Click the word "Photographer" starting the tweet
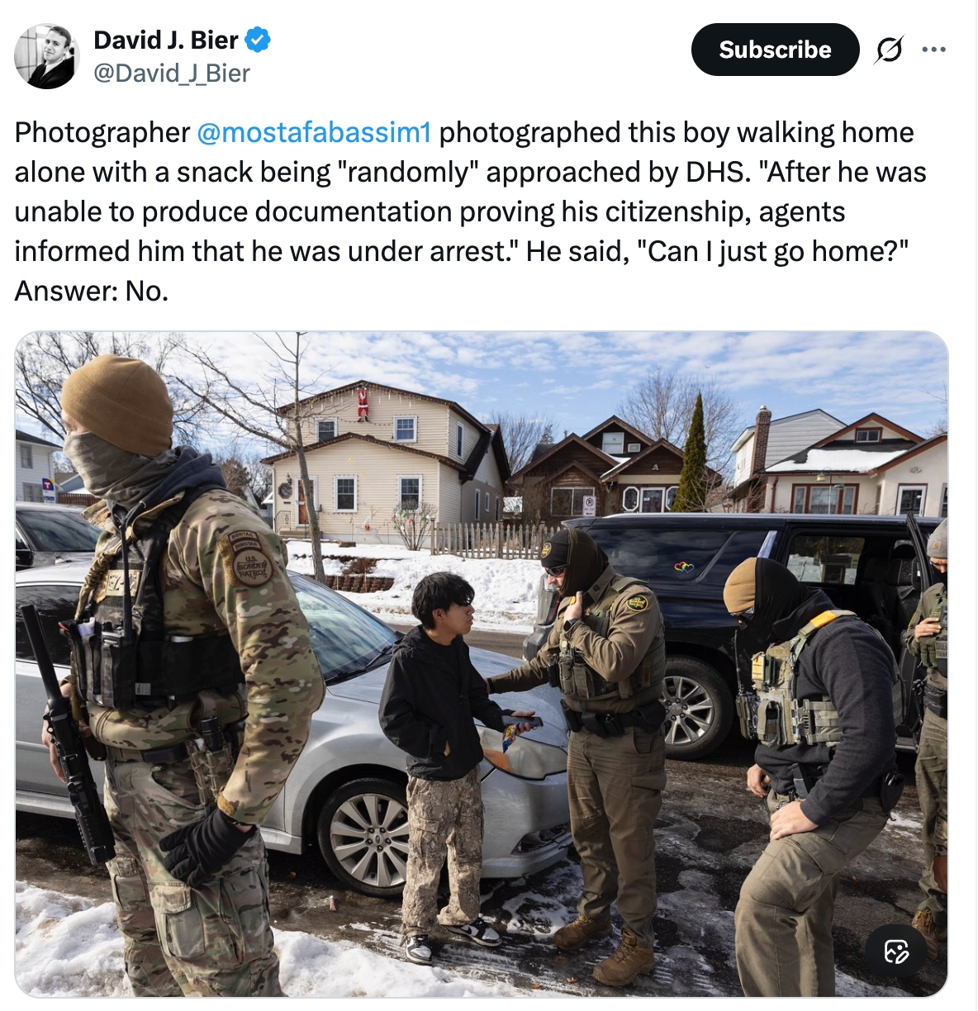The height and width of the screenshot is (1011, 978). pos(102,132)
